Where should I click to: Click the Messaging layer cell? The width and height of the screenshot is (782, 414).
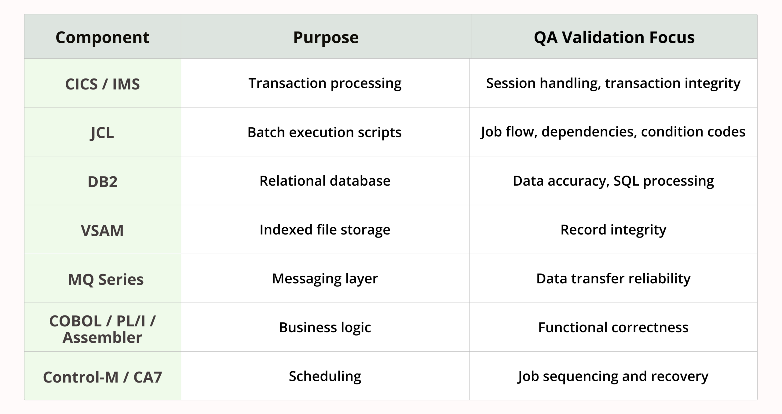click(325, 278)
